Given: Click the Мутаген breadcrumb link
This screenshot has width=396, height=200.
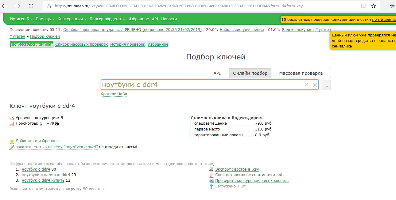Looking at the screenshot, I should coord(17,36).
